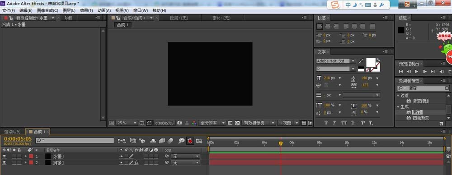
Task: Take a snapshot with camera icon
Action: [179, 123]
